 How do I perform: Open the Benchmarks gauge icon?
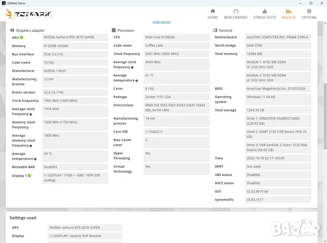tap(236, 11)
